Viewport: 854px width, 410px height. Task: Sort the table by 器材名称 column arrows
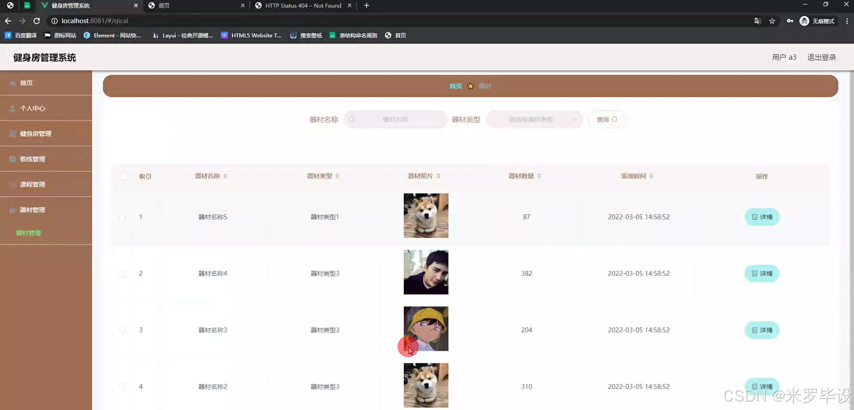pyautogui.click(x=226, y=176)
